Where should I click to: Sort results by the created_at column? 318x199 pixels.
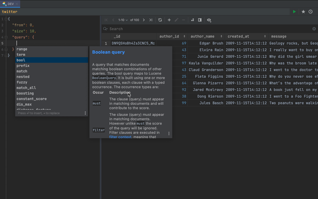(x=238, y=36)
